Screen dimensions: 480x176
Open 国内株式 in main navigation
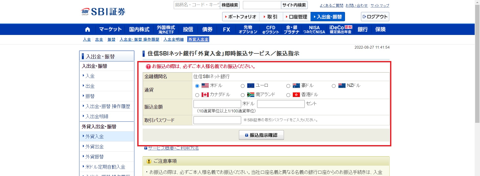139,29
